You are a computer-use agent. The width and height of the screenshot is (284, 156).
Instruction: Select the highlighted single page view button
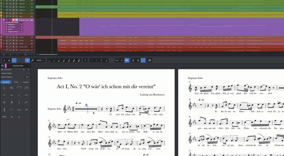coord(143,60)
